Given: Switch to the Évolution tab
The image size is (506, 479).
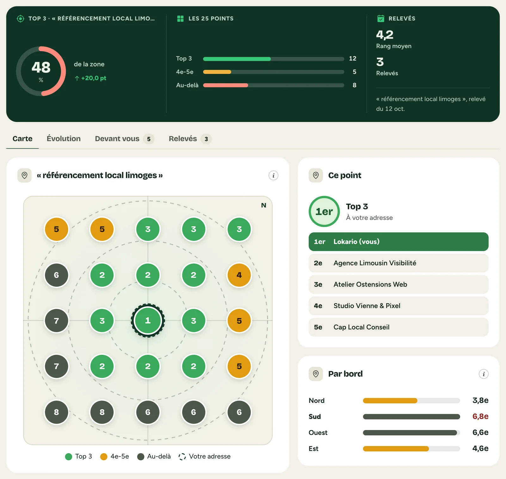Looking at the screenshot, I should (x=64, y=138).
